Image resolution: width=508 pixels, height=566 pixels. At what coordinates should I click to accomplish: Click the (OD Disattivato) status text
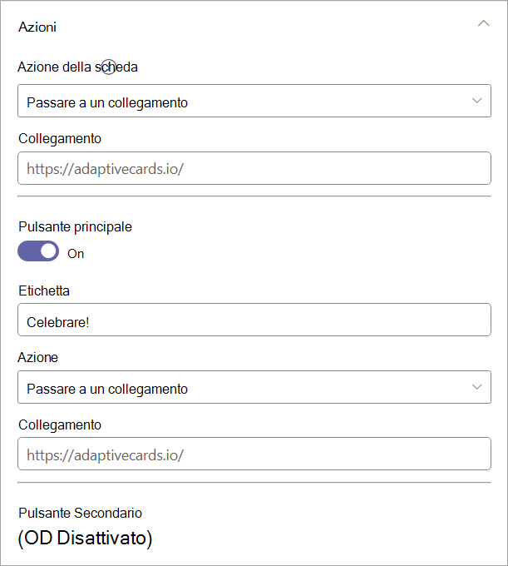86,539
